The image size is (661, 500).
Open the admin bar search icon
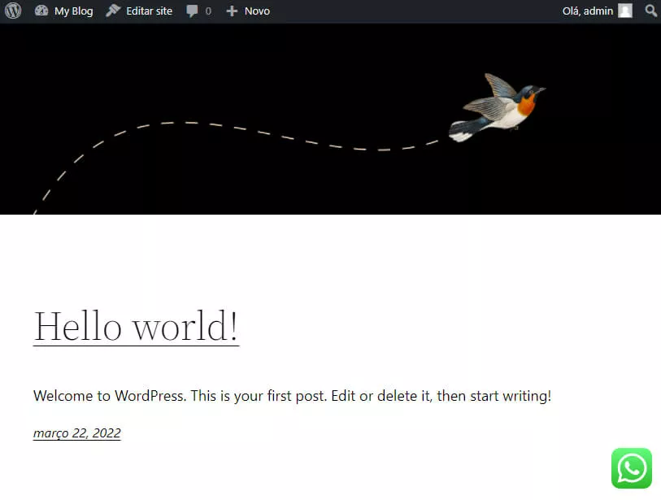[x=651, y=11]
